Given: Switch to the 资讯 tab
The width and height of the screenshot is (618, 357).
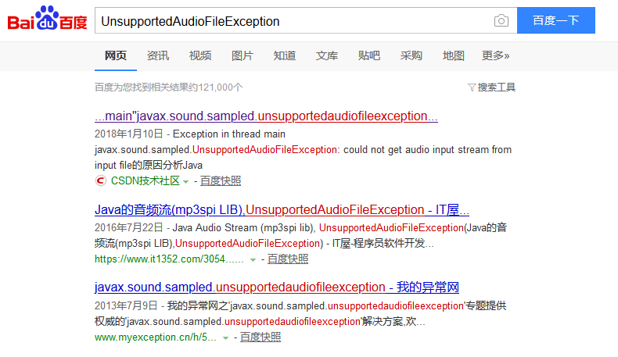Looking at the screenshot, I should point(158,56).
